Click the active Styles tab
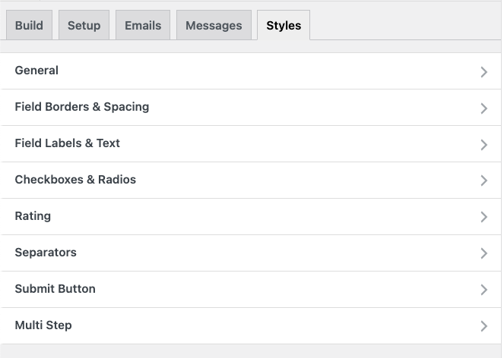The width and height of the screenshot is (504, 358). point(284,25)
